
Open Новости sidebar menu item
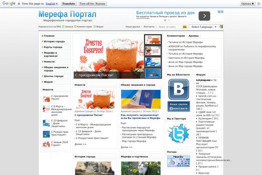(x=49, y=62)
